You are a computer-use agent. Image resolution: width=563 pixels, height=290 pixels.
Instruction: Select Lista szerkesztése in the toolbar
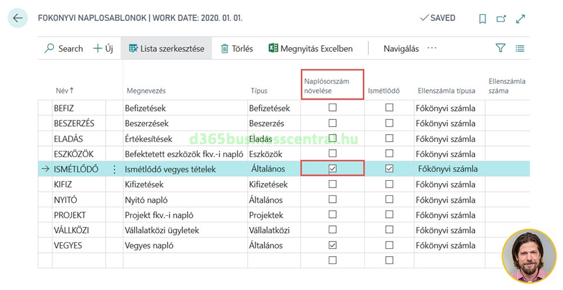167,48
